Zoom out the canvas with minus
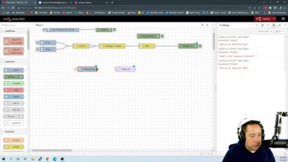The height and width of the screenshot is (162, 288). tap(206, 153)
